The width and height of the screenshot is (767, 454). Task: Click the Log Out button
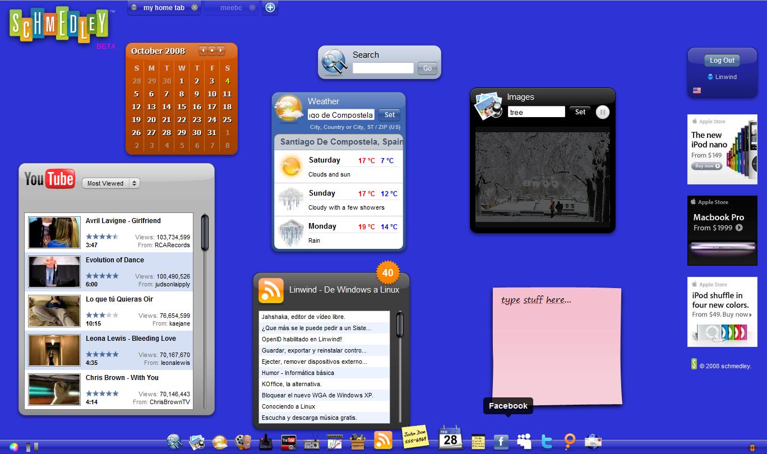click(x=722, y=60)
